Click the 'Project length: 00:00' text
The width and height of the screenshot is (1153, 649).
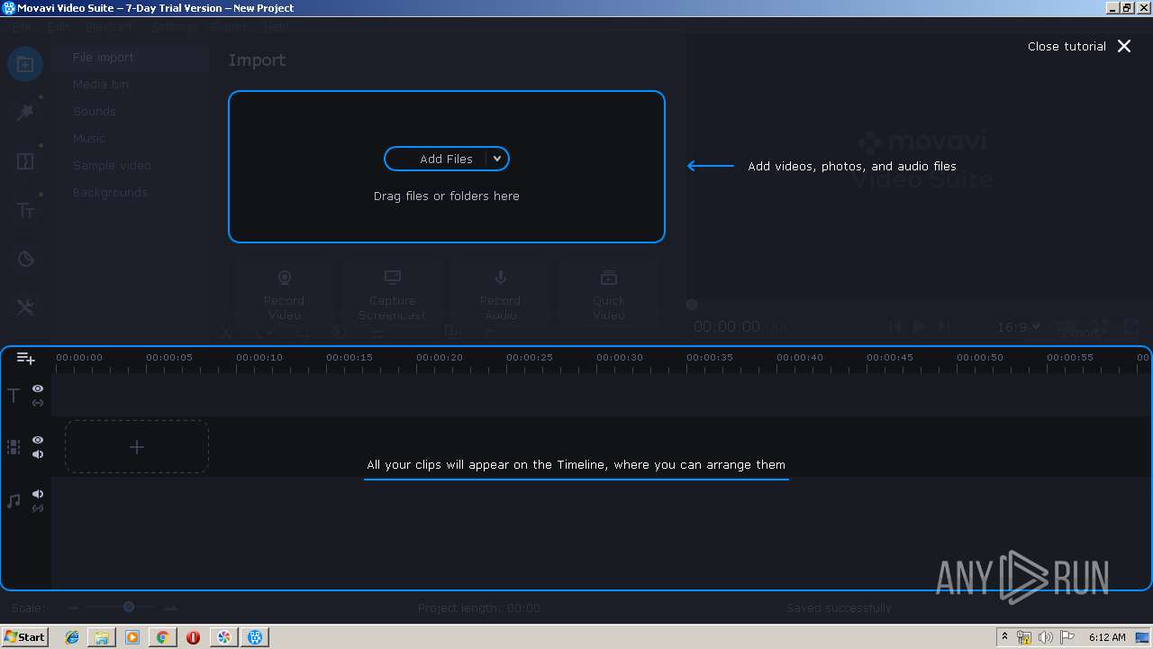(479, 608)
